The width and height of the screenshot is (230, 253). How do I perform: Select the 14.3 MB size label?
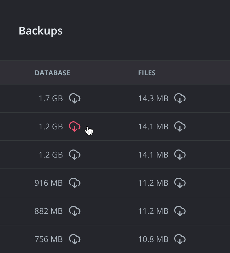pyautogui.click(x=154, y=98)
